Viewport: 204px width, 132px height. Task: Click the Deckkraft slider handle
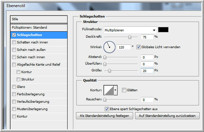[130, 37]
